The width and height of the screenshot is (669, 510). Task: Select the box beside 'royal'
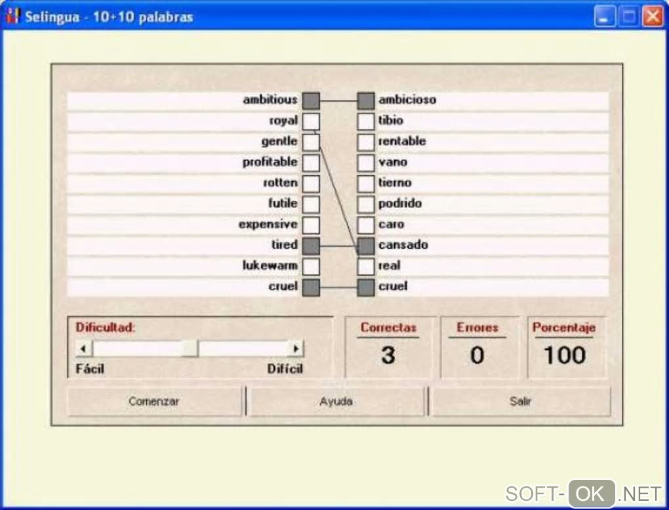coord(311,121)
